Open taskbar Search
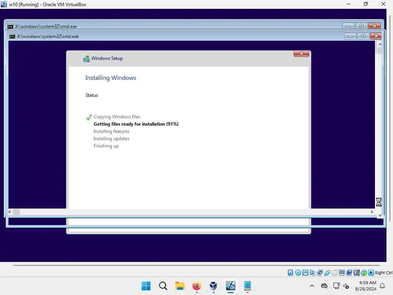Image resolution: width=393 pixels, height=295 pixels. (163, 286)
